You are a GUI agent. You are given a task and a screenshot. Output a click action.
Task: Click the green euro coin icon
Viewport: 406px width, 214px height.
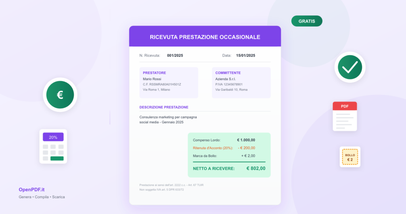pos(60,95)
